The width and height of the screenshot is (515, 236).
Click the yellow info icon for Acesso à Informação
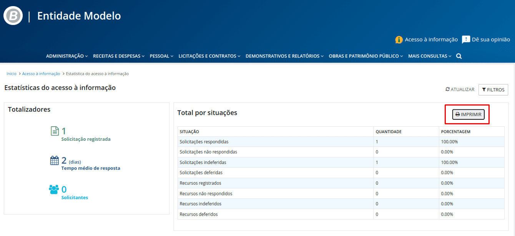click(399, 39)
